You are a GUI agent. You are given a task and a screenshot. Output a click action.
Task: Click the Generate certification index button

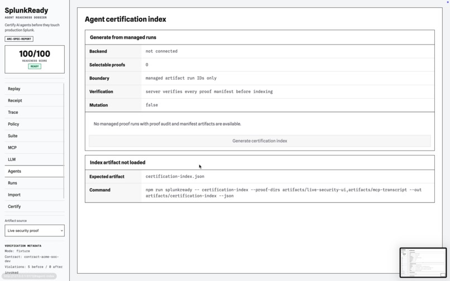point(260,141)
